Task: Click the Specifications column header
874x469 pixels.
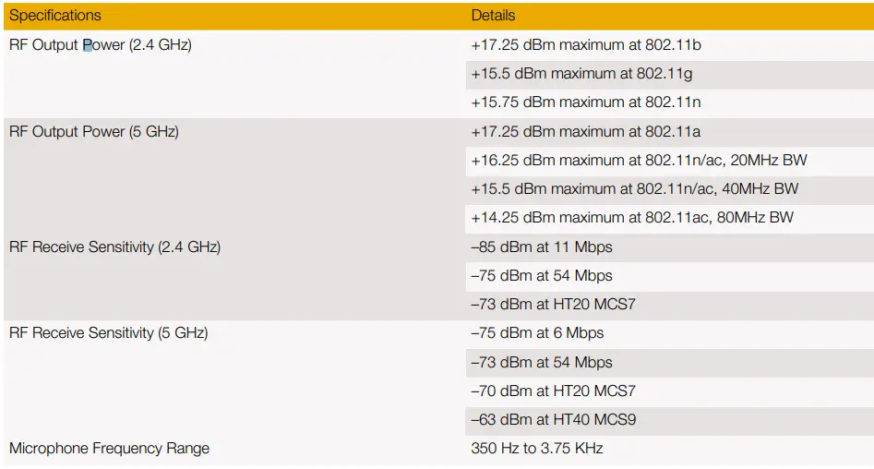Action: click(x=55, y=16)
